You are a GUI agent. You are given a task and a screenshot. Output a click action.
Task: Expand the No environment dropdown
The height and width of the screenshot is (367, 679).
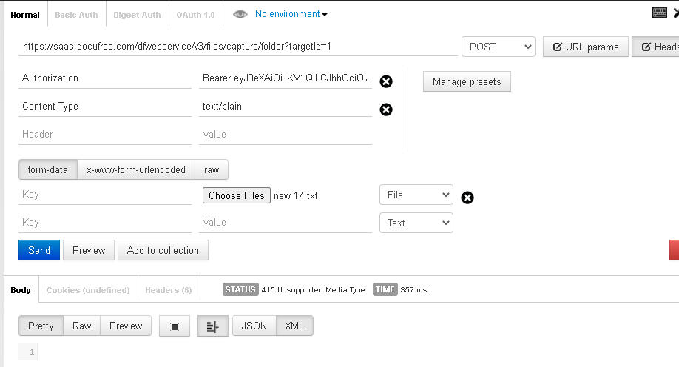tap(291, 14)
